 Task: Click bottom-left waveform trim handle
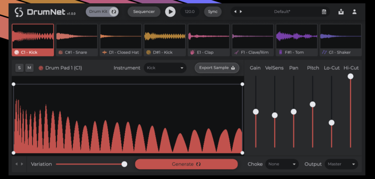click(x=14, y=153)
